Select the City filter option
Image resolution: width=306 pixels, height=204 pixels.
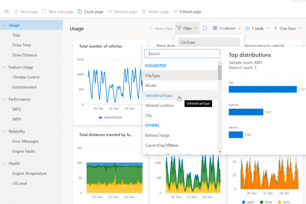point(180,115)
